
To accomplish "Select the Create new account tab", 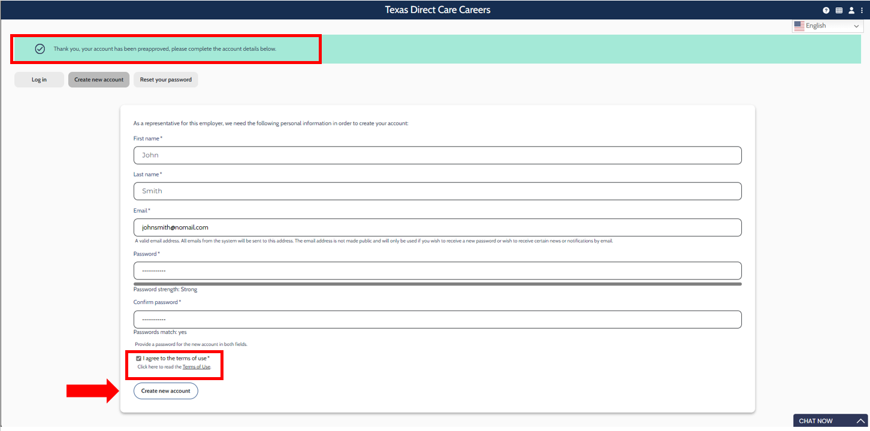I will (x=99, y=80).
